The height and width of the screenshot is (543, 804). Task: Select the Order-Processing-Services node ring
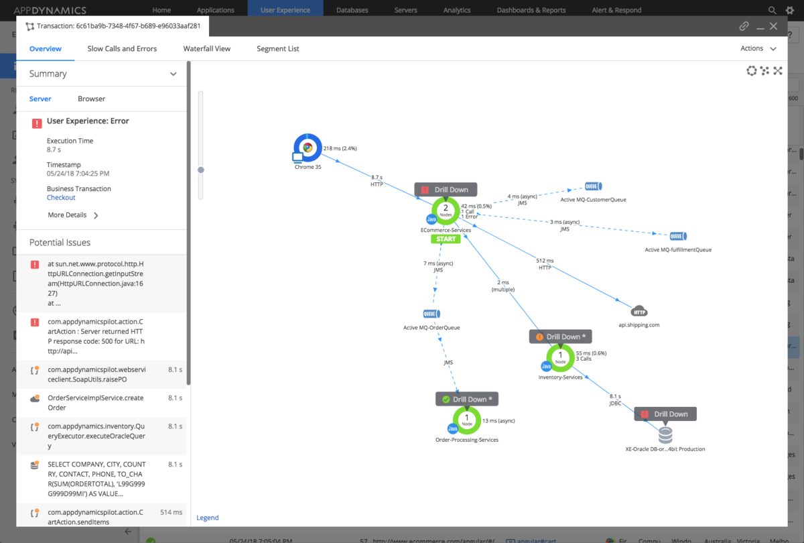pos(467,420)
